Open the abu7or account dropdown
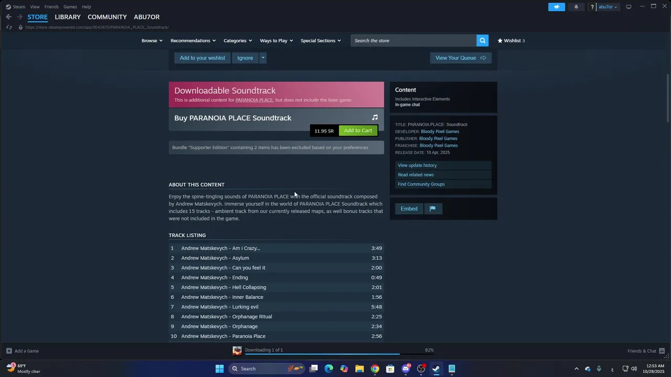Viewport: 671px width, 377px height. (x=608, y=7)
